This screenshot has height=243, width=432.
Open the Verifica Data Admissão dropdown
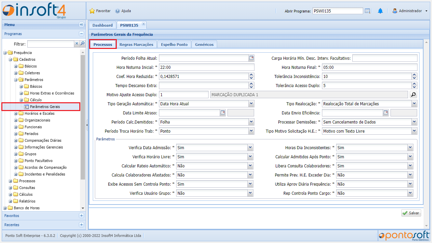click(250, 147)
